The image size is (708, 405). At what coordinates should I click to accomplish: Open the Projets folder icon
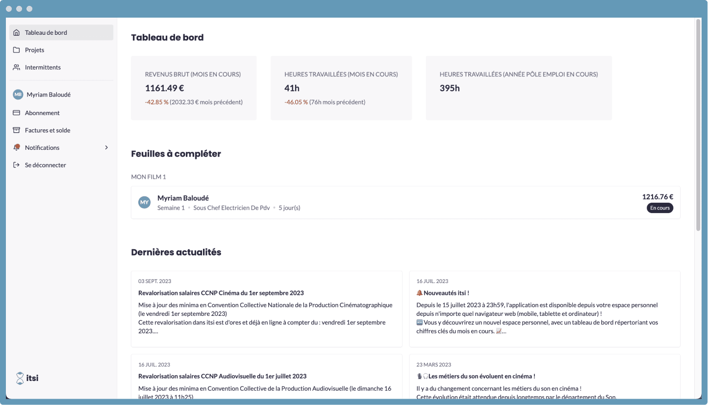pos(17,49)
